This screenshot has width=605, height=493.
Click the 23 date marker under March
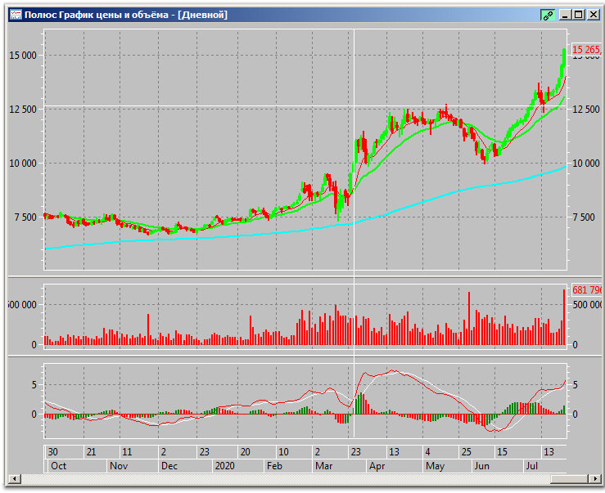point(355,452)
